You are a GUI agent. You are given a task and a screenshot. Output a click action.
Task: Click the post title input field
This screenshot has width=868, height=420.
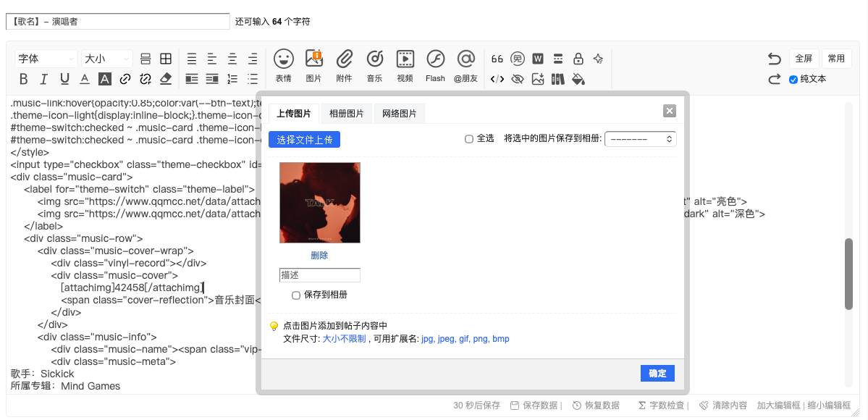pos(118,22)
